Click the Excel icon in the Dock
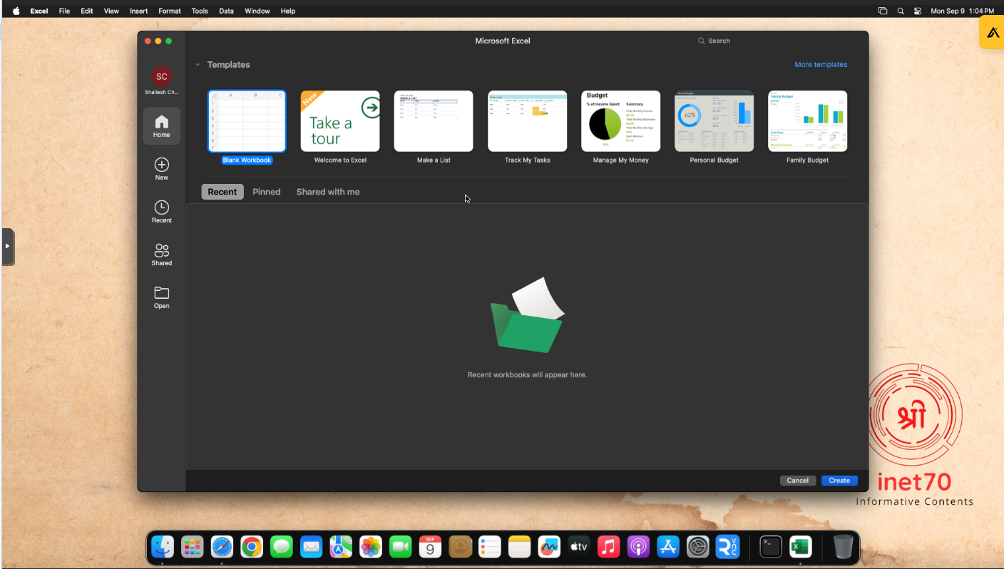The image size is (1004, 569). [800, 547]
